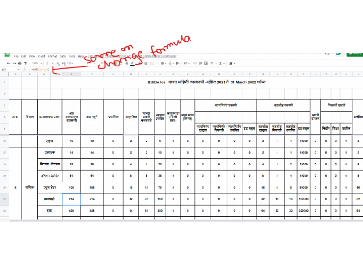
Task: Select the वितरक / वितरक cell
Action: coord(50,165)
